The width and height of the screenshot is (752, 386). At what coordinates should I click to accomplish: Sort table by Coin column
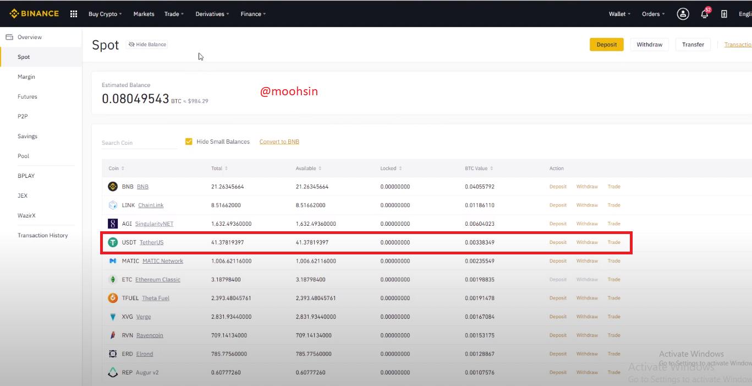117,168
